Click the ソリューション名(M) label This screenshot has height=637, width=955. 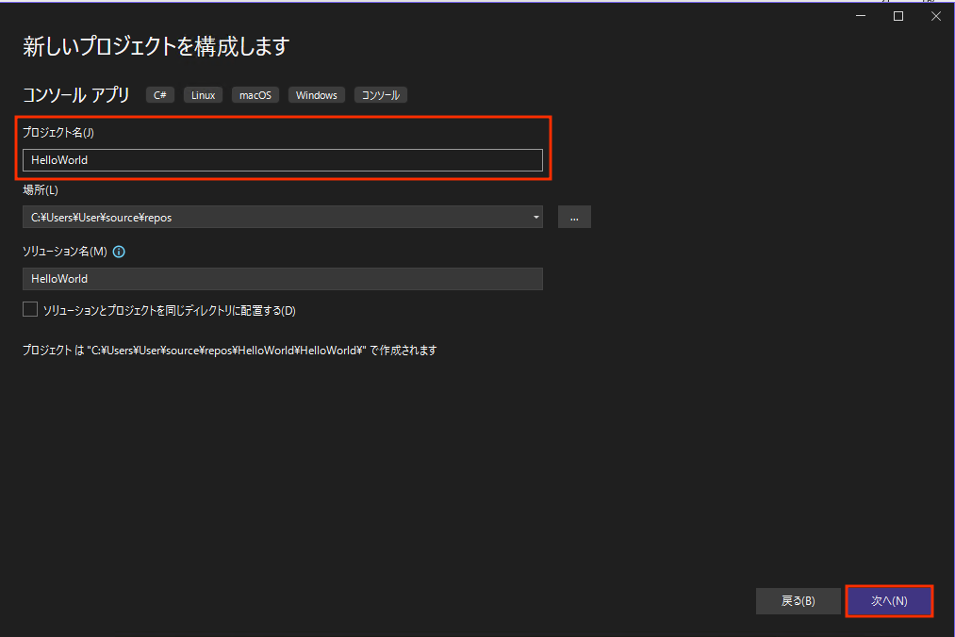point(64,252)
